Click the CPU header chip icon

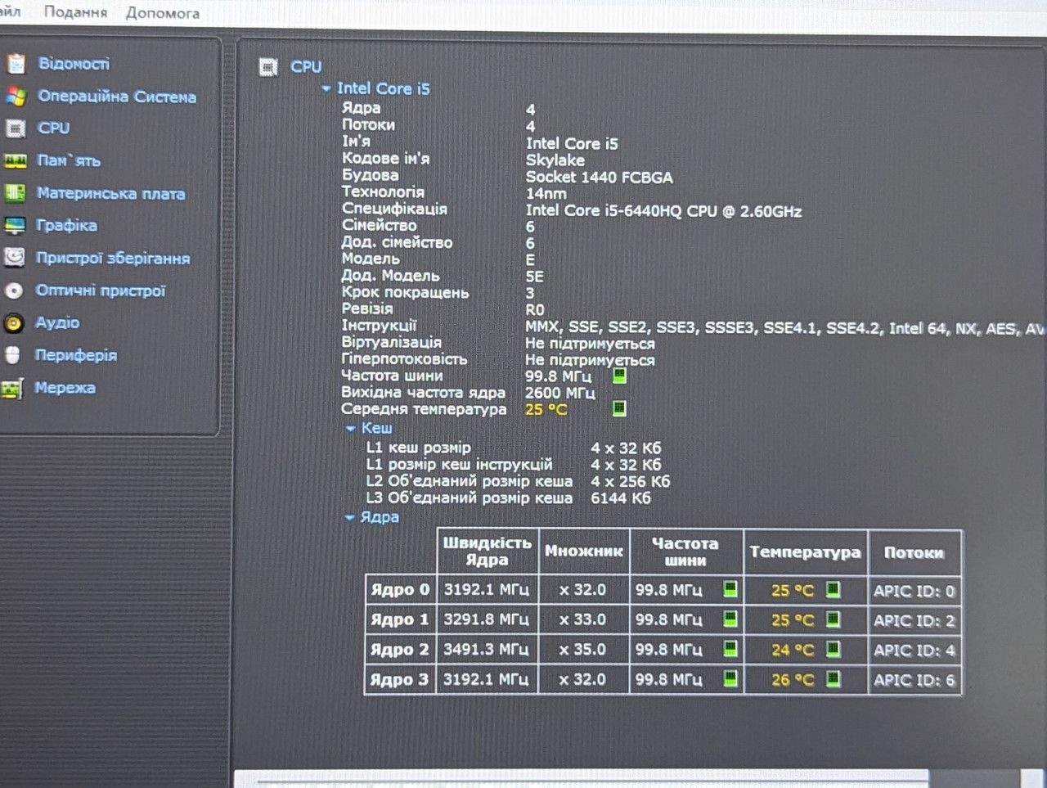(x=268, y=67)
